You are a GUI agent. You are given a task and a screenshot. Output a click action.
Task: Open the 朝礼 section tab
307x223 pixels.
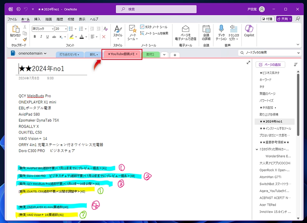coord(93,55)
